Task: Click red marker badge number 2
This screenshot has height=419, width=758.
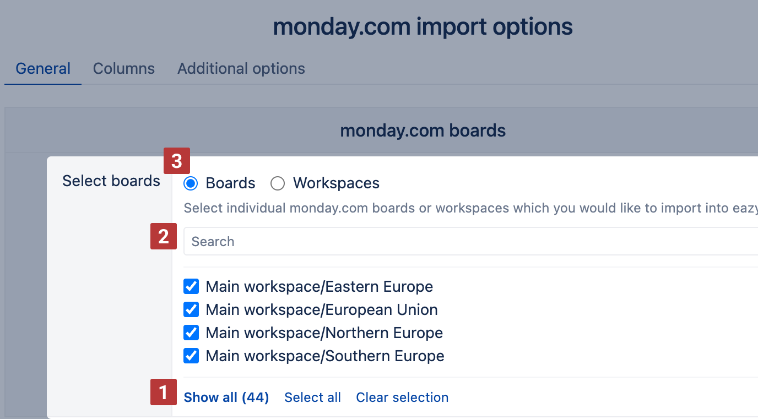Action: click(164, 236)
